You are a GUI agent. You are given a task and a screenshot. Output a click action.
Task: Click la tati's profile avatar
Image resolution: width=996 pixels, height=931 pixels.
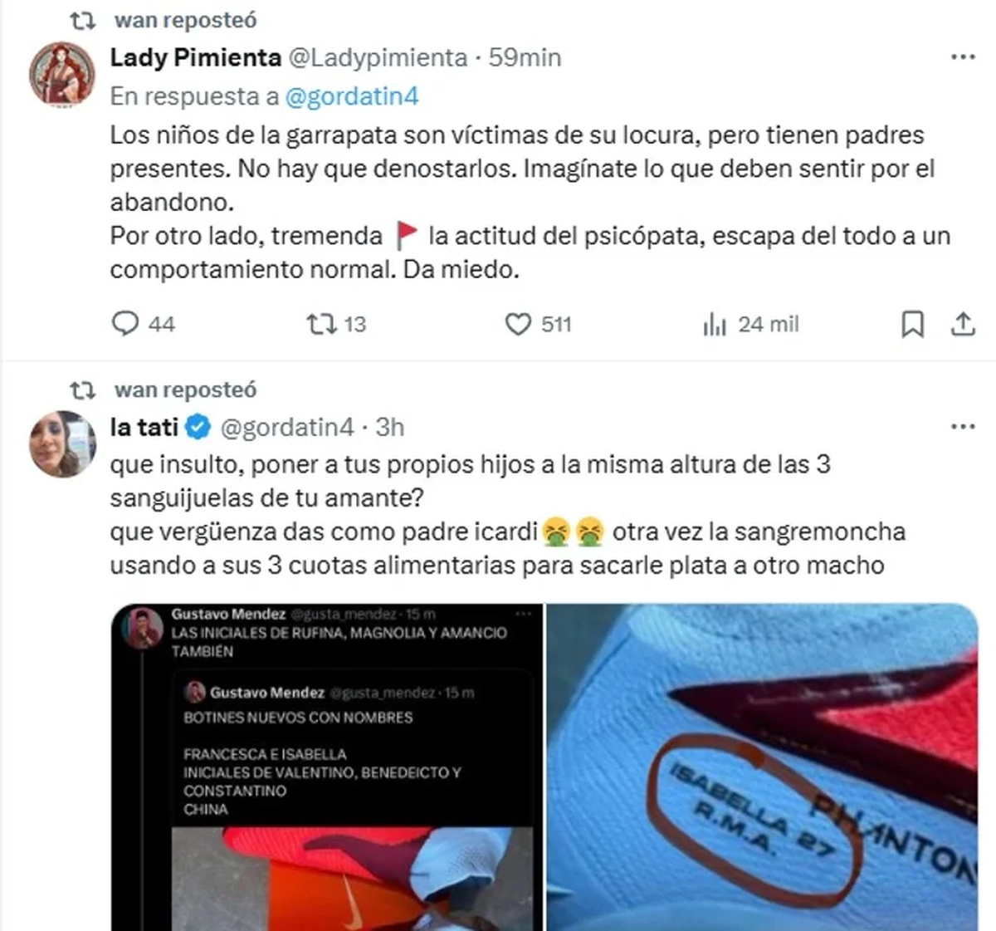point(63,443)
